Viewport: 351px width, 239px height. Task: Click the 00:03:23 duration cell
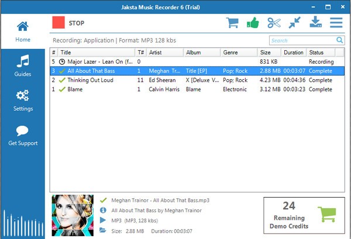(294, 89)
